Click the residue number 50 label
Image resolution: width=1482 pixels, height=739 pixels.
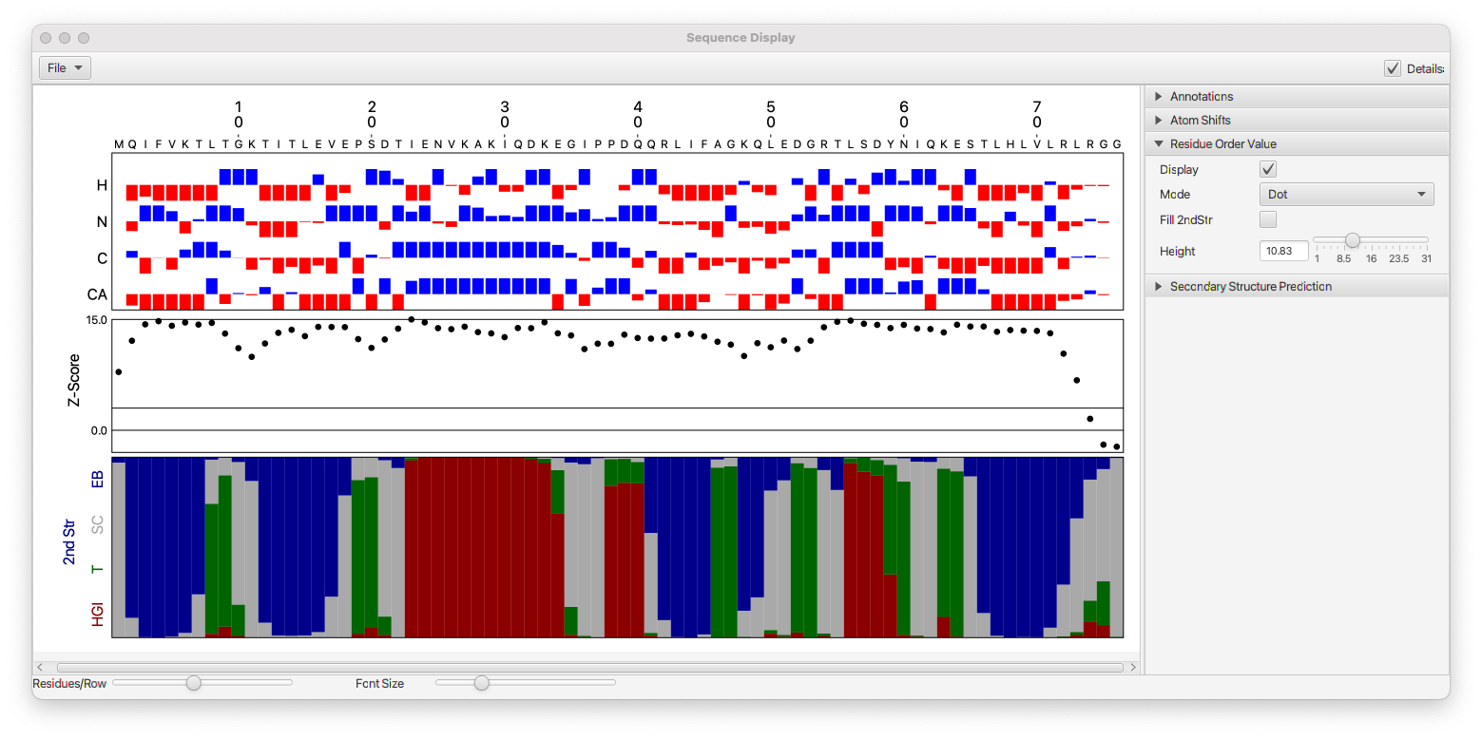[771, 114]
